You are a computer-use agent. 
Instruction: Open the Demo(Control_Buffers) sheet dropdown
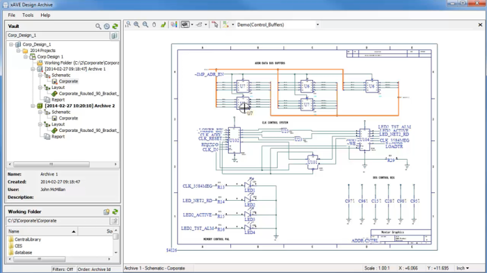point(317,24)
